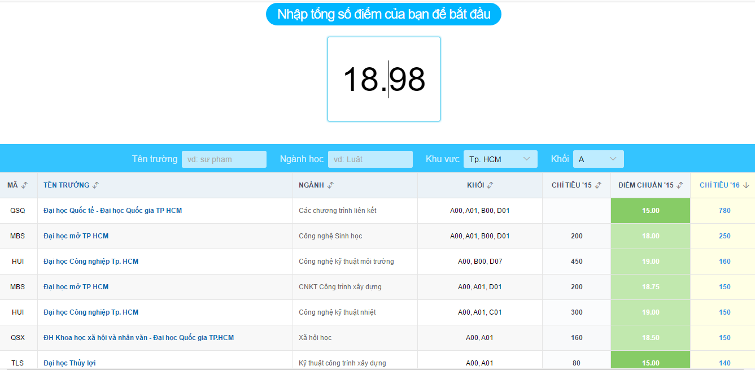Click the Đại học mở TP HCM link
Image resolution: width=755 pixels, height=370 pixels.
pyautogui.click(x=75, y=236)
